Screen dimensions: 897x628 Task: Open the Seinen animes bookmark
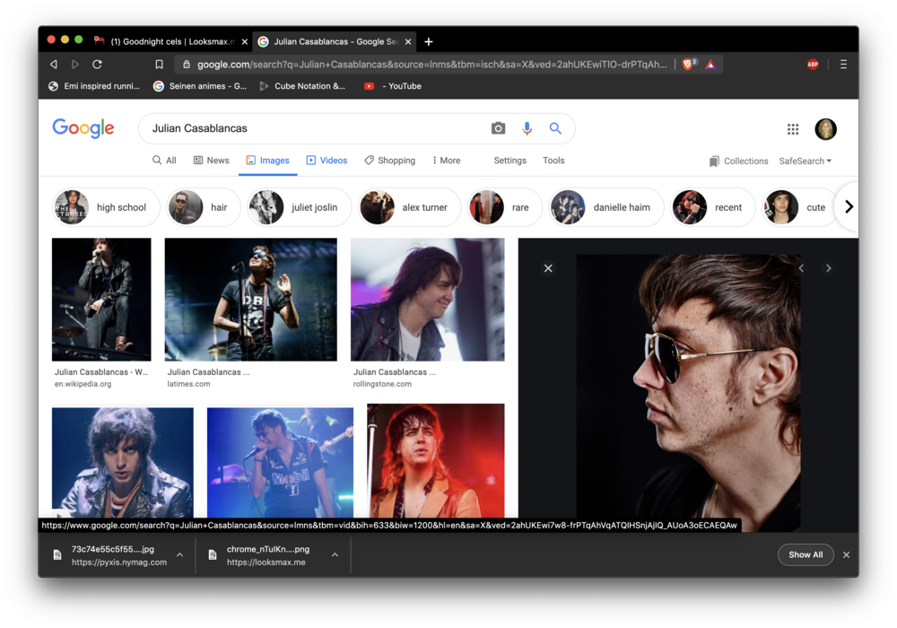pos(200,86)
